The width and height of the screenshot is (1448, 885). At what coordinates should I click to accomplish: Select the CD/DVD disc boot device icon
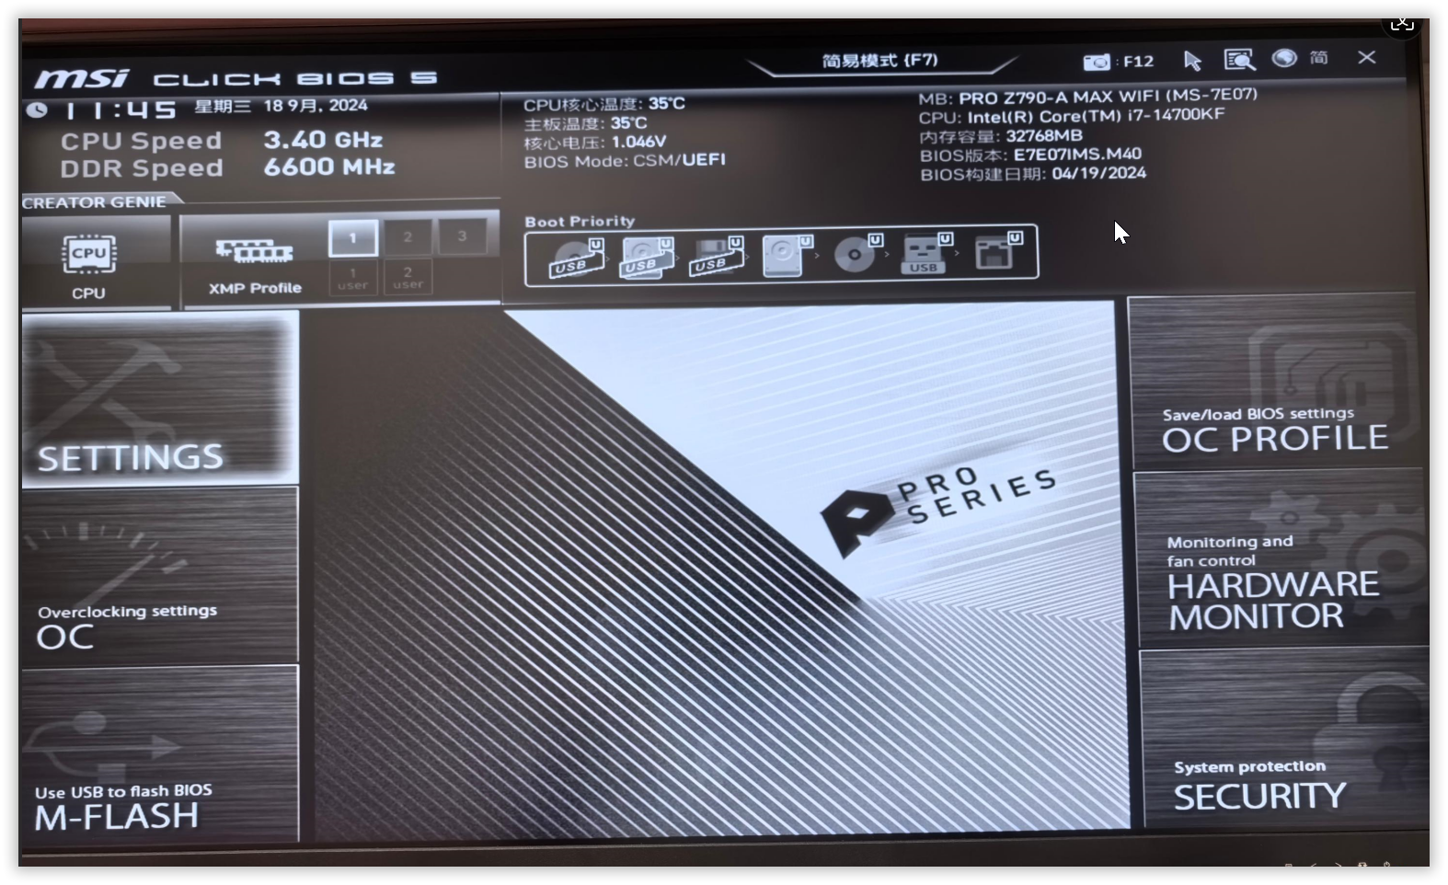click(857, 253)
